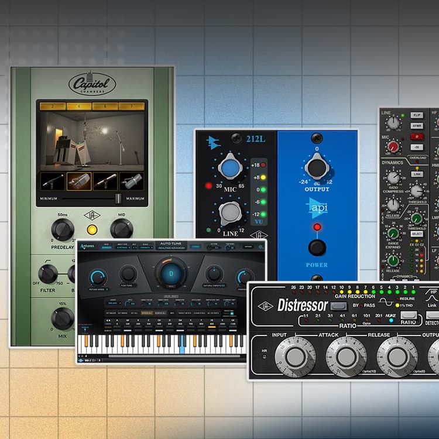Click the Distressor ATTACK knob
The height and width of the screenshot is (439, 439).
(x=346, y=357)
